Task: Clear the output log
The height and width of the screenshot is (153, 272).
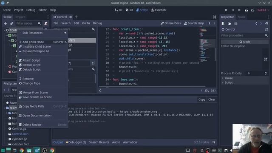Action: pyautogui.click(x=212, y=99)
